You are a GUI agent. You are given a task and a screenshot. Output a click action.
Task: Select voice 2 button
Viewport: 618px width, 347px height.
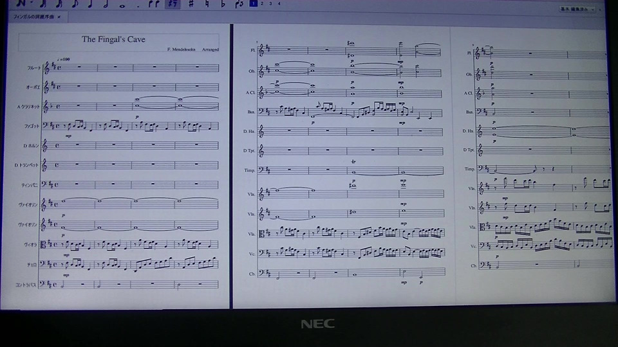click(x=262, y=4)
